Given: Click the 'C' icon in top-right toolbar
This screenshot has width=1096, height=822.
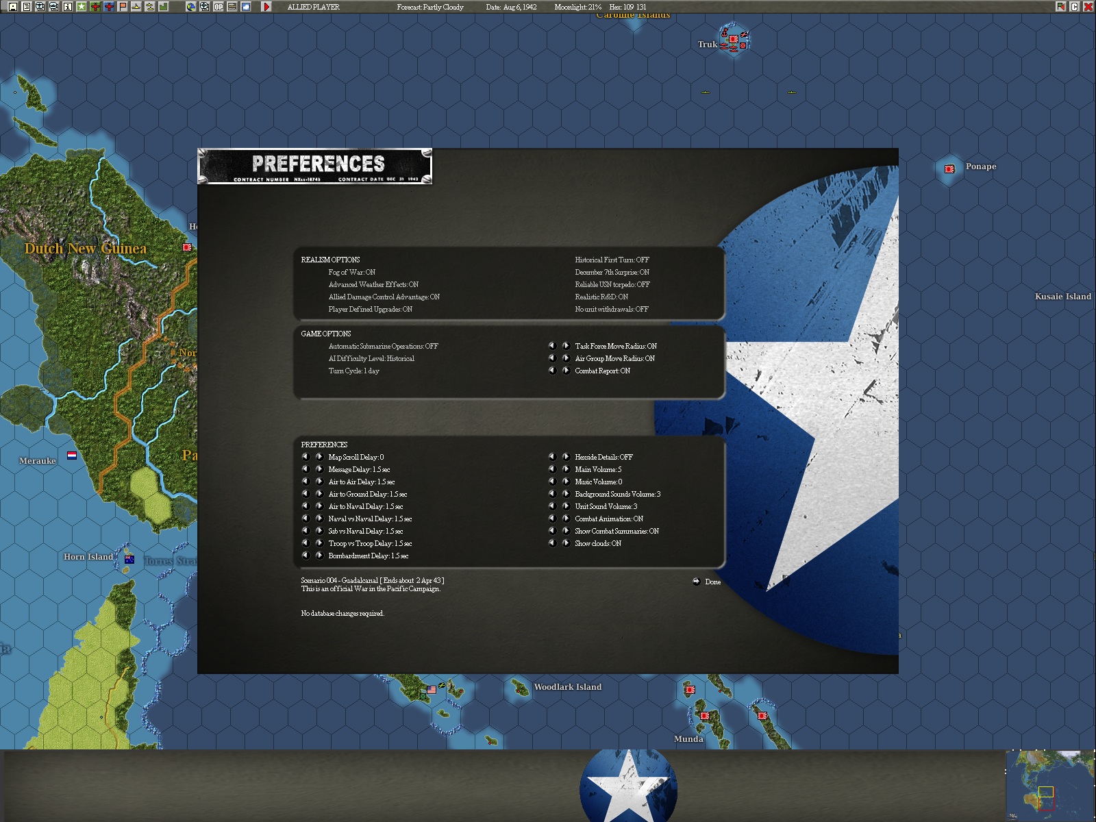Looking at the screenshot, I should click(x=1075, y=7).
